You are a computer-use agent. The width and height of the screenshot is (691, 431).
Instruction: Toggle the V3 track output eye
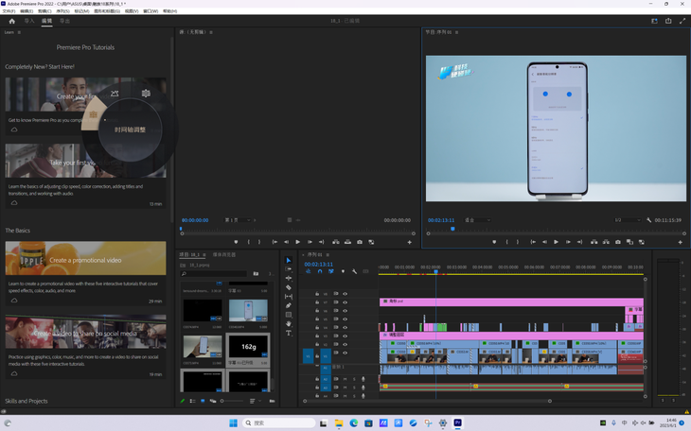pos(345,336)
